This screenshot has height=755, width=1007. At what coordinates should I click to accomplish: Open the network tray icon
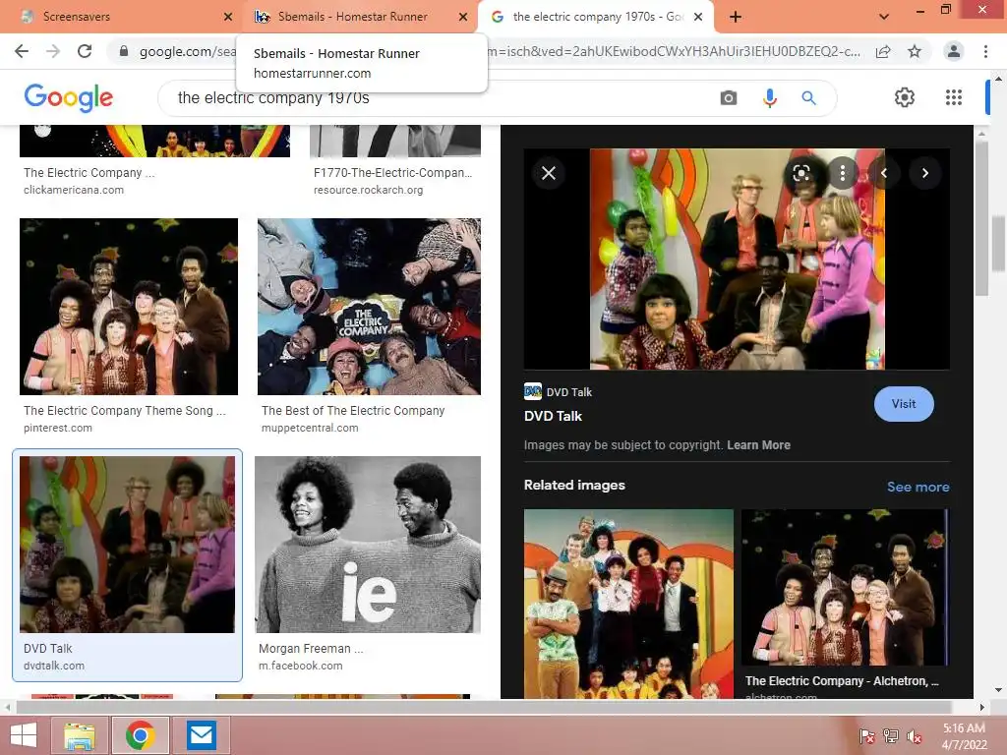tap(891, 736)
